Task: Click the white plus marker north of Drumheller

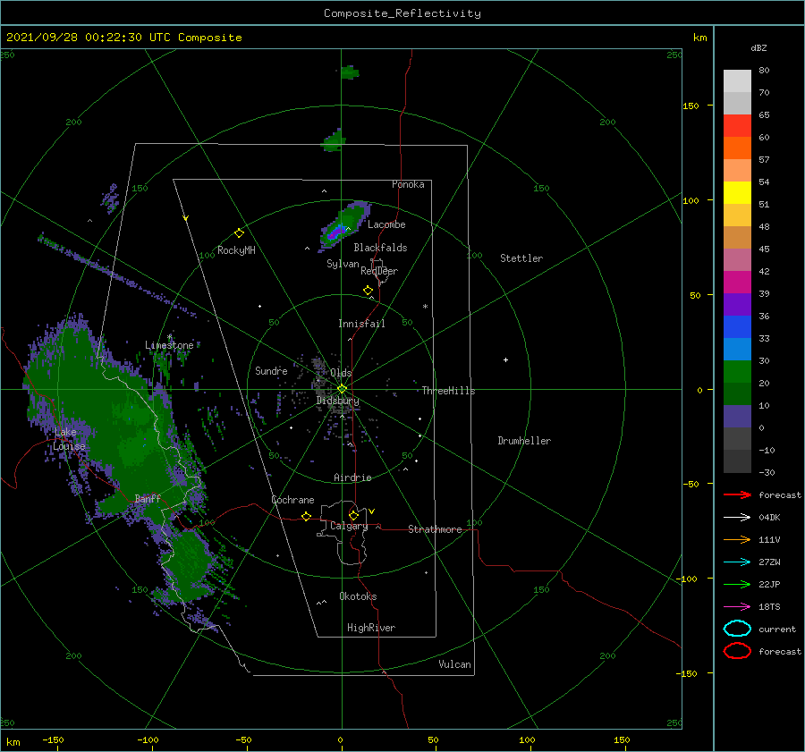Action: 505,359
